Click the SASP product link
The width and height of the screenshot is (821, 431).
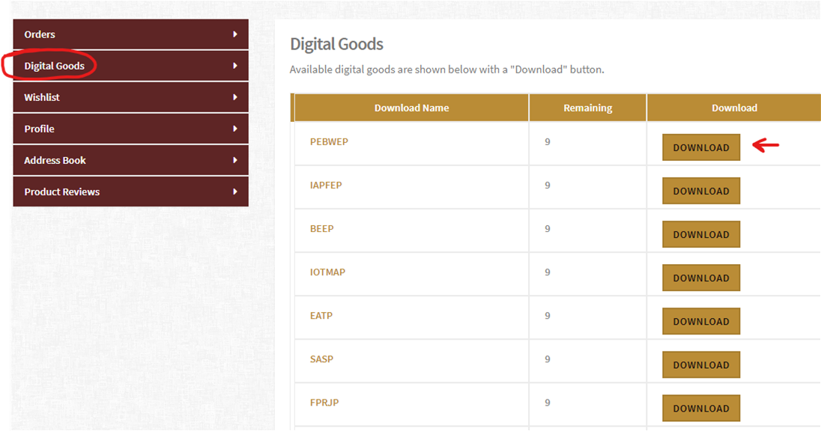[321, 359]
